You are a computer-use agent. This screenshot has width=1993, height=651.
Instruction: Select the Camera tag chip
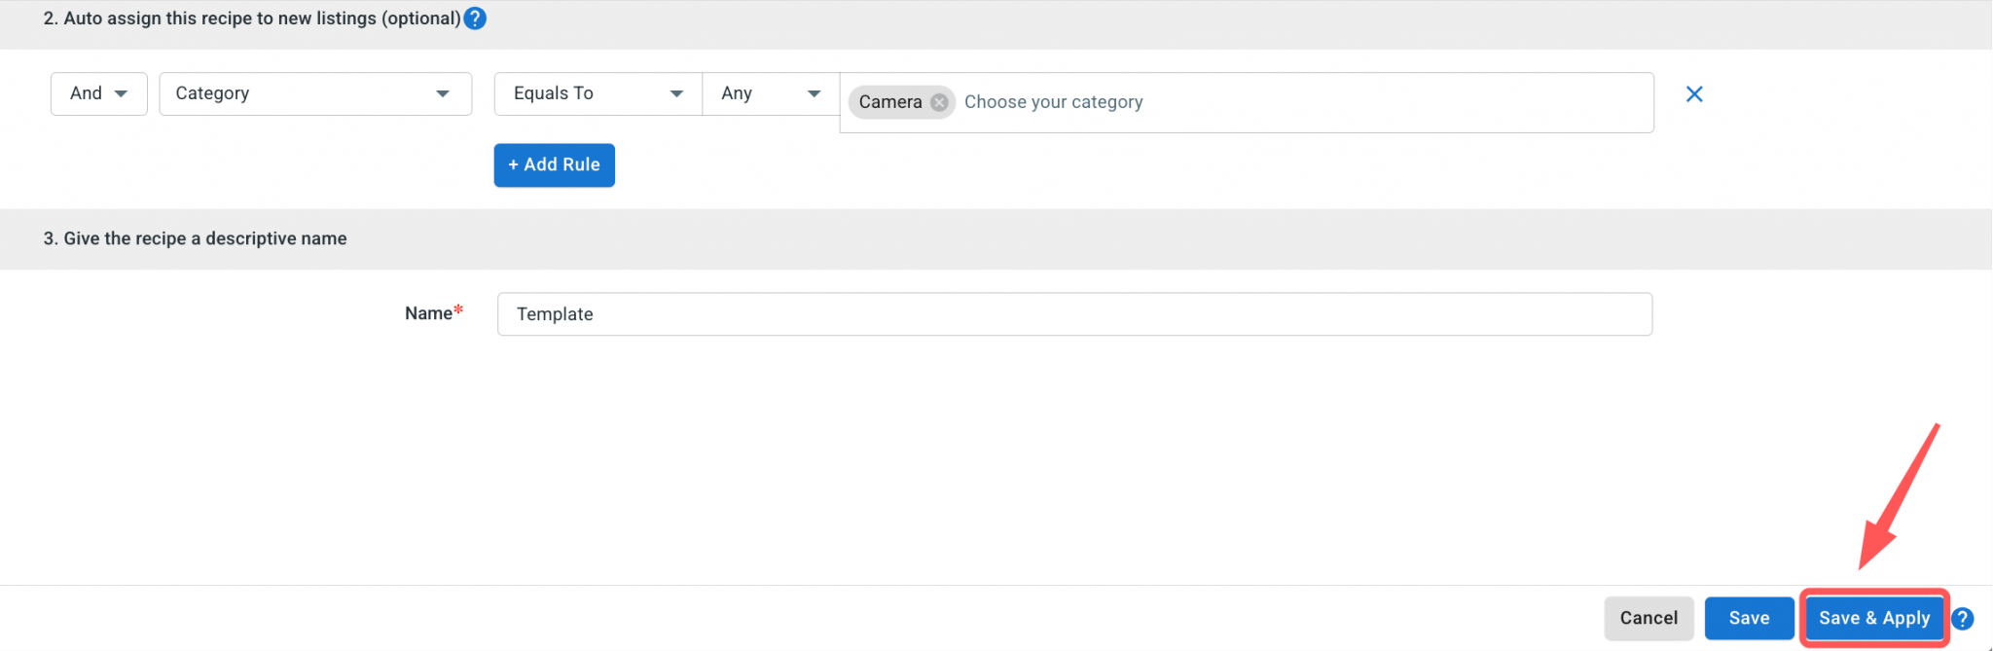coord(889,102)
